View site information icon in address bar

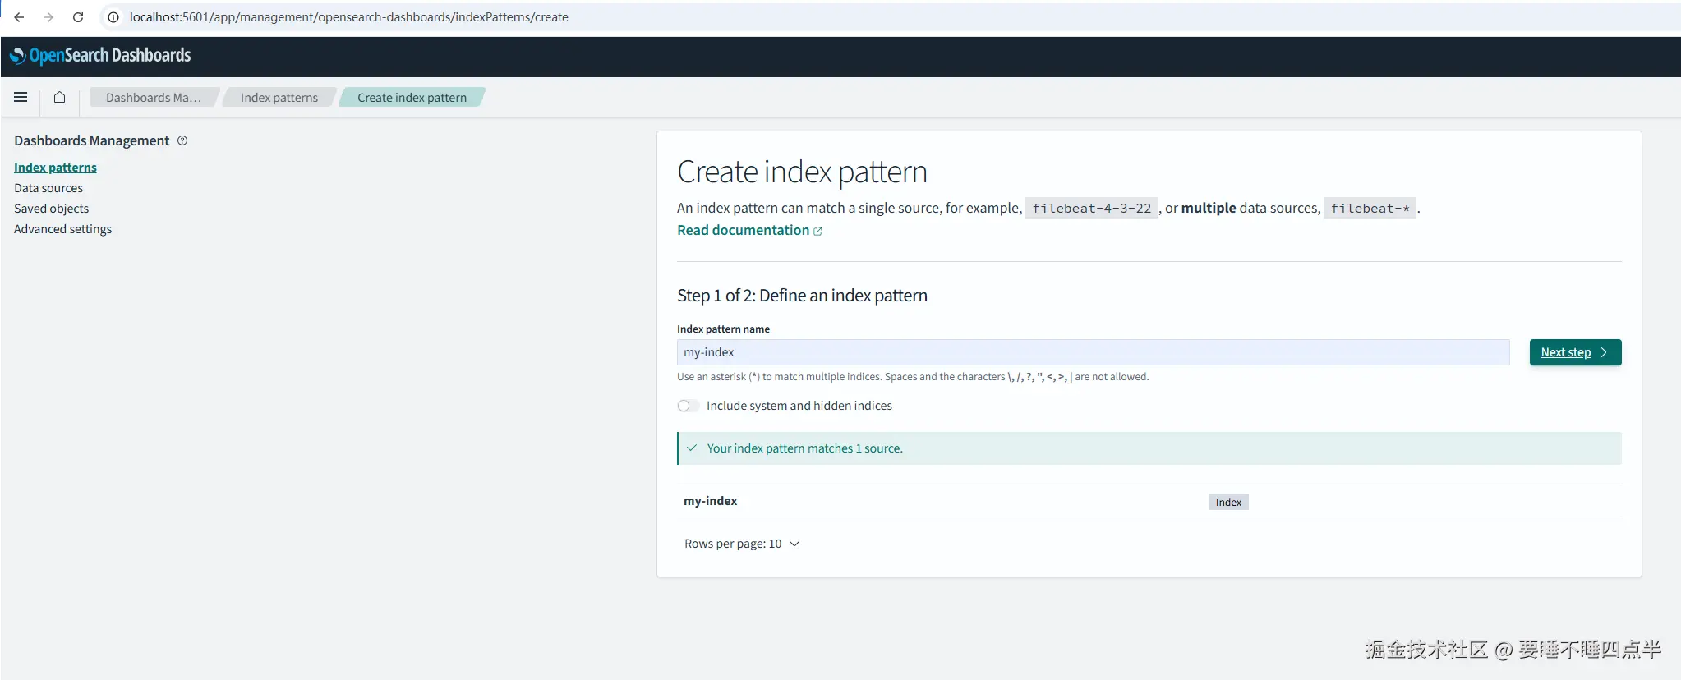point(113,17)
